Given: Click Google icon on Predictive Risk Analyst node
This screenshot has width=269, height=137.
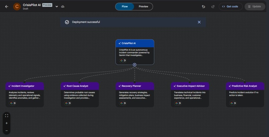Looking at the screenshot, I should tap(232, 103).
